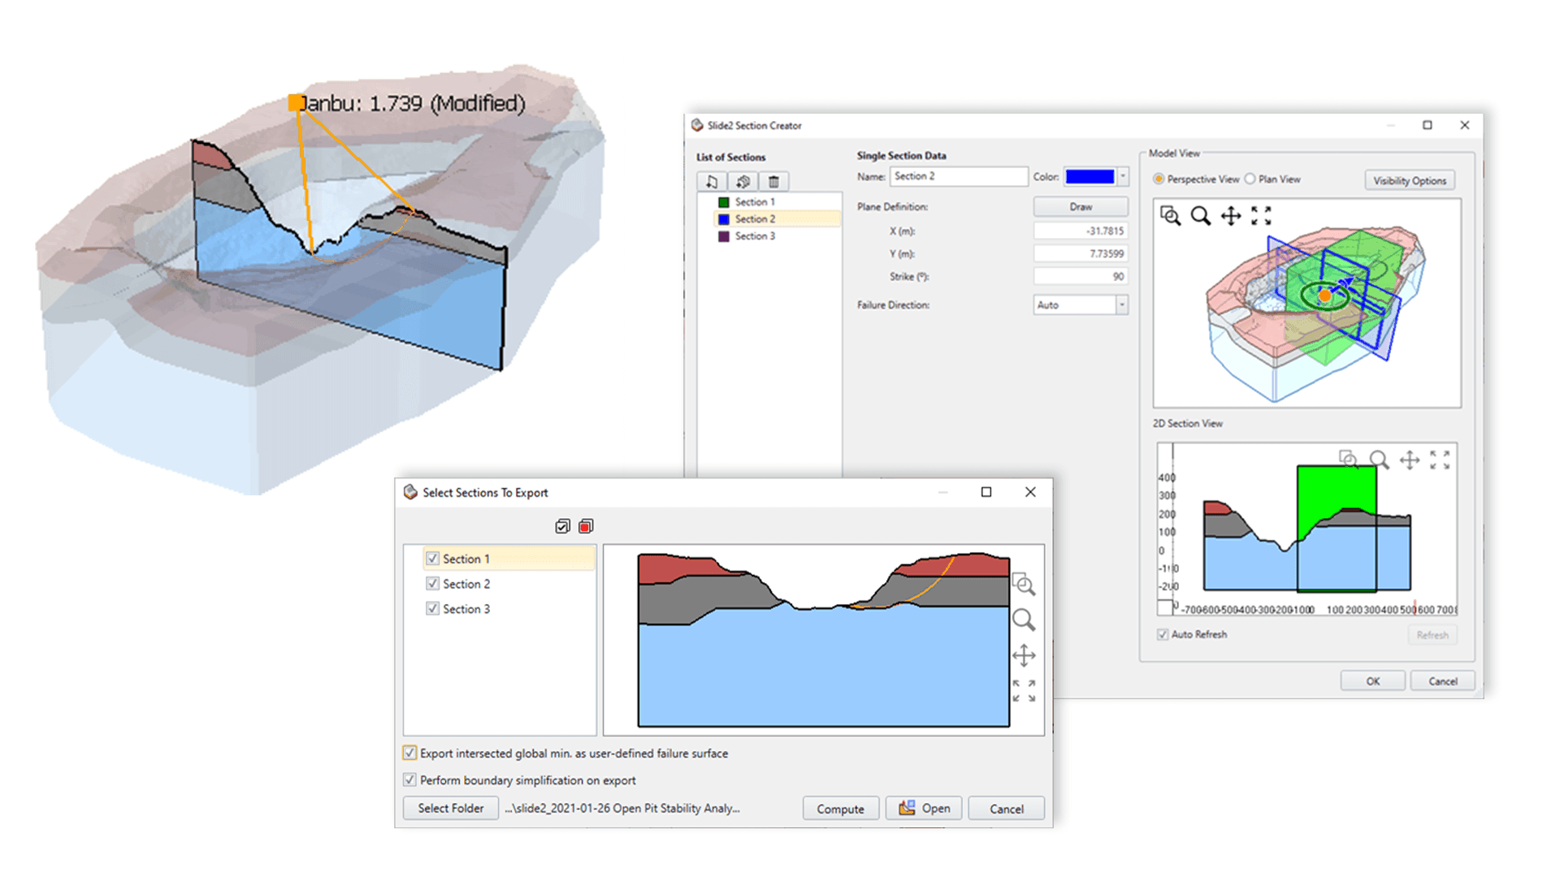Screen dimensions: 1560x877
Task: Select Section 3 row in export list
Action: coord(466,610)
